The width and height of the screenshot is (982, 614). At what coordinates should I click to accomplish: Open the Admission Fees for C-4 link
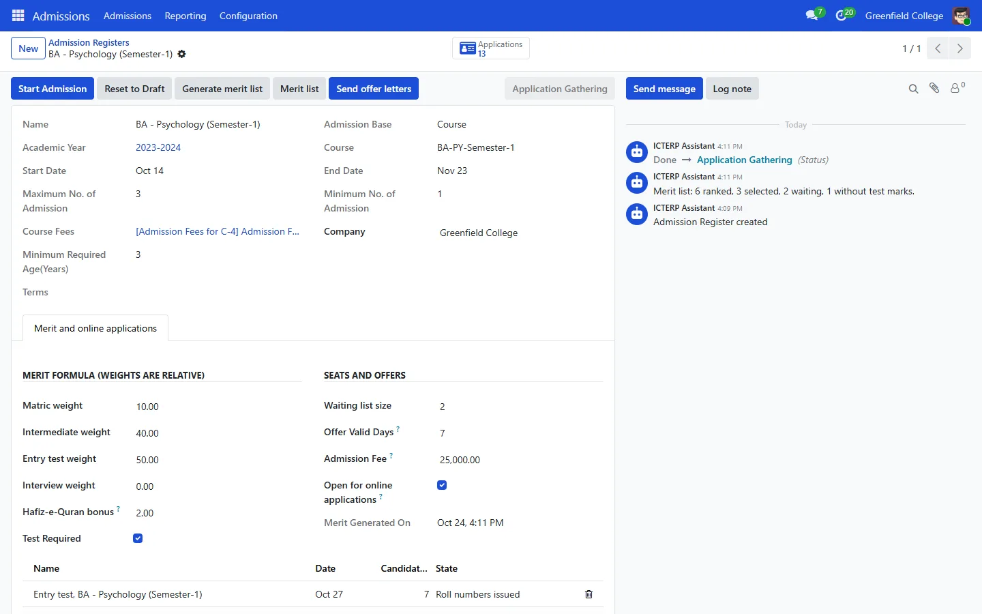[218, 231]
